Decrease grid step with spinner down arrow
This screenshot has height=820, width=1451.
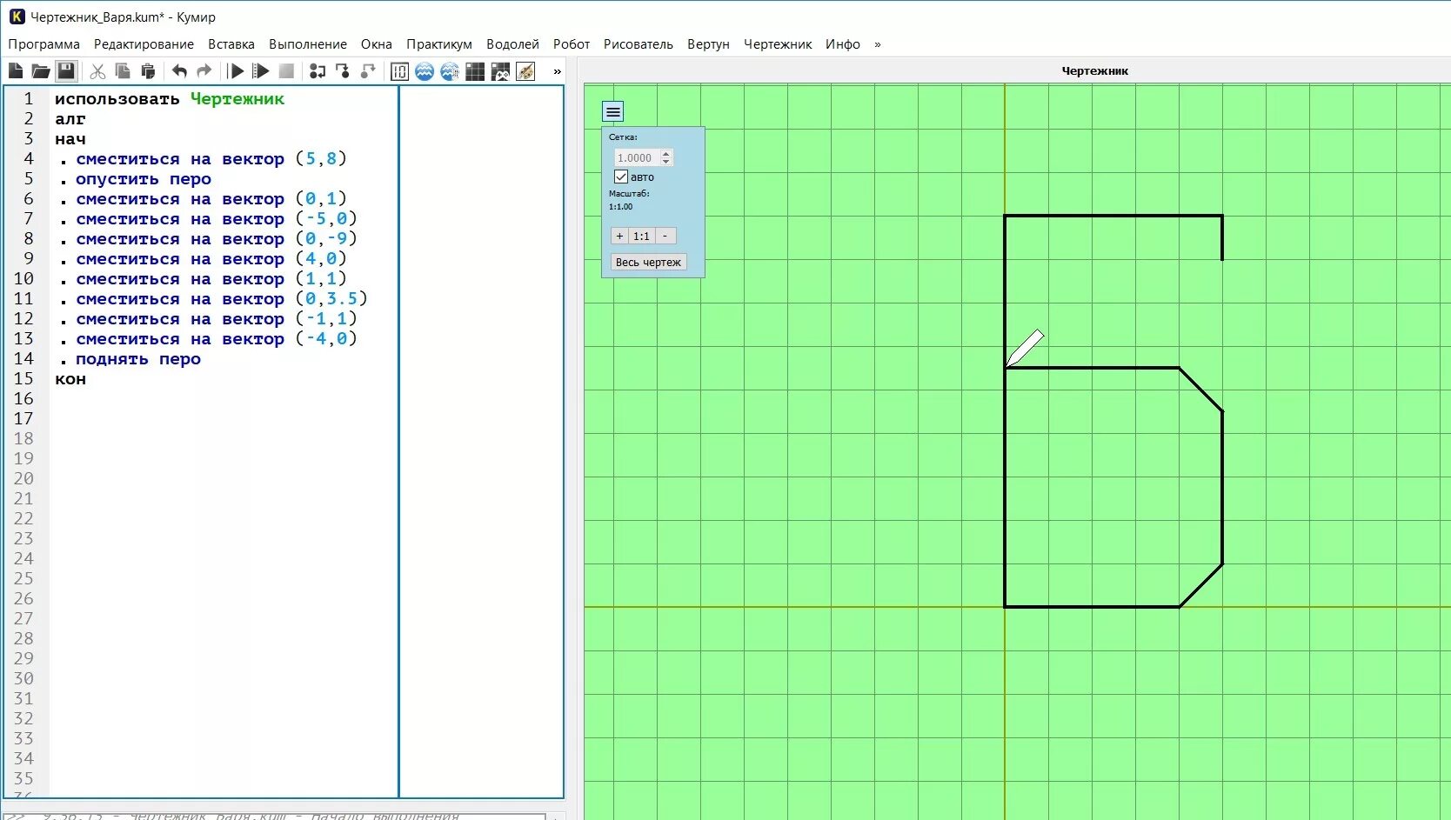tap(666, 162)
